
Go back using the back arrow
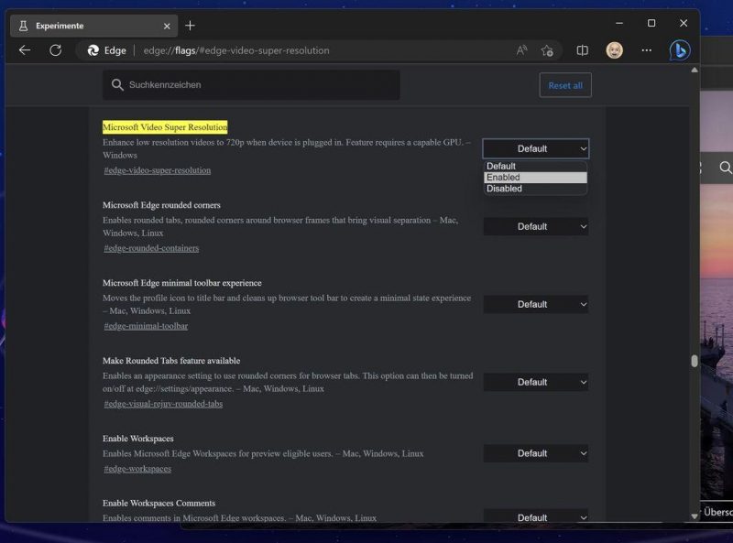(x=25, y=50)
